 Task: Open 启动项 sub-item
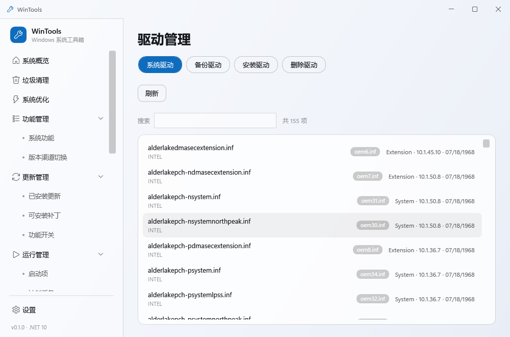(x=38, y=274)
